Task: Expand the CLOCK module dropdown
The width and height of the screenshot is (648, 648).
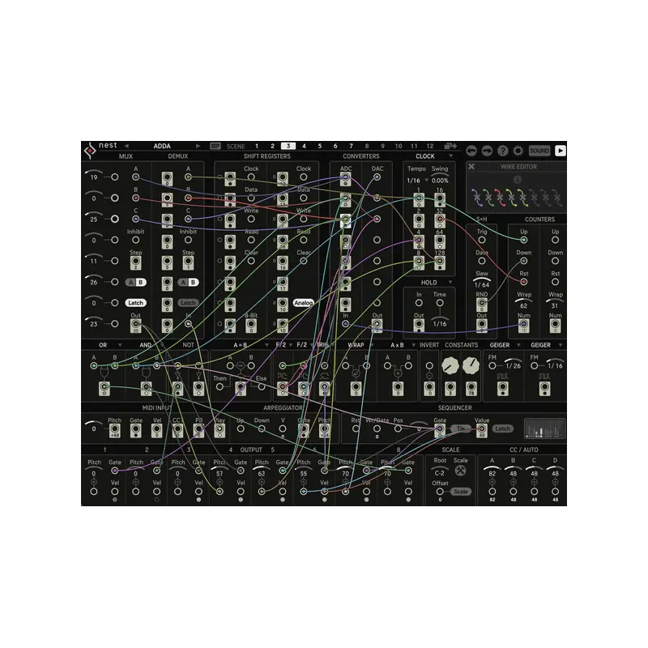Action: (451, 156)
